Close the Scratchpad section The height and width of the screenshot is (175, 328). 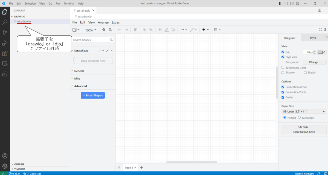(112, 51)
